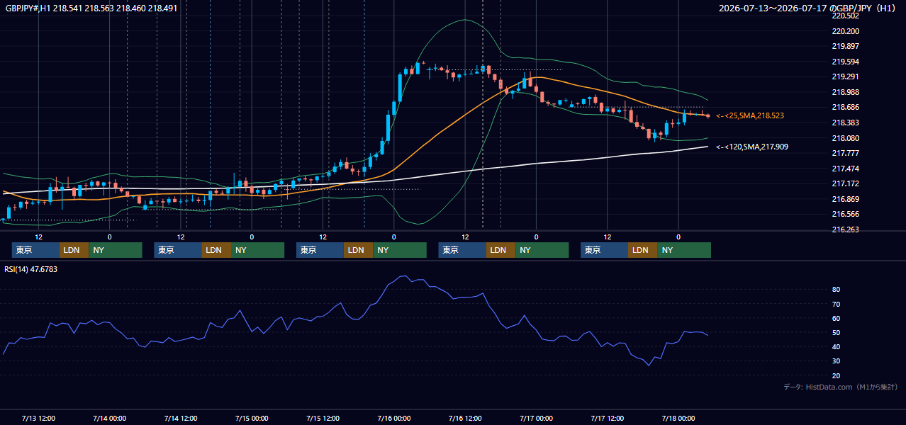906x425 pixels.
Task: Click the データ: HistData.com source credit
Action: coord(840,387)
